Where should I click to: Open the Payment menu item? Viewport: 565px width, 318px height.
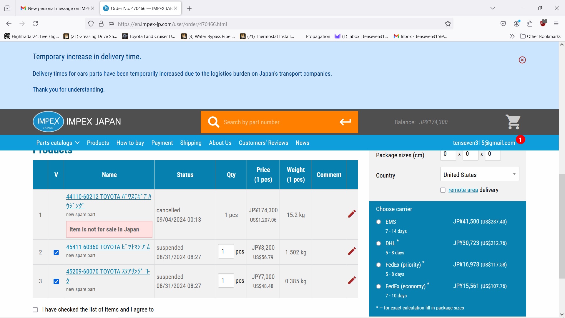pyautogui.click(x=162, y=143)
